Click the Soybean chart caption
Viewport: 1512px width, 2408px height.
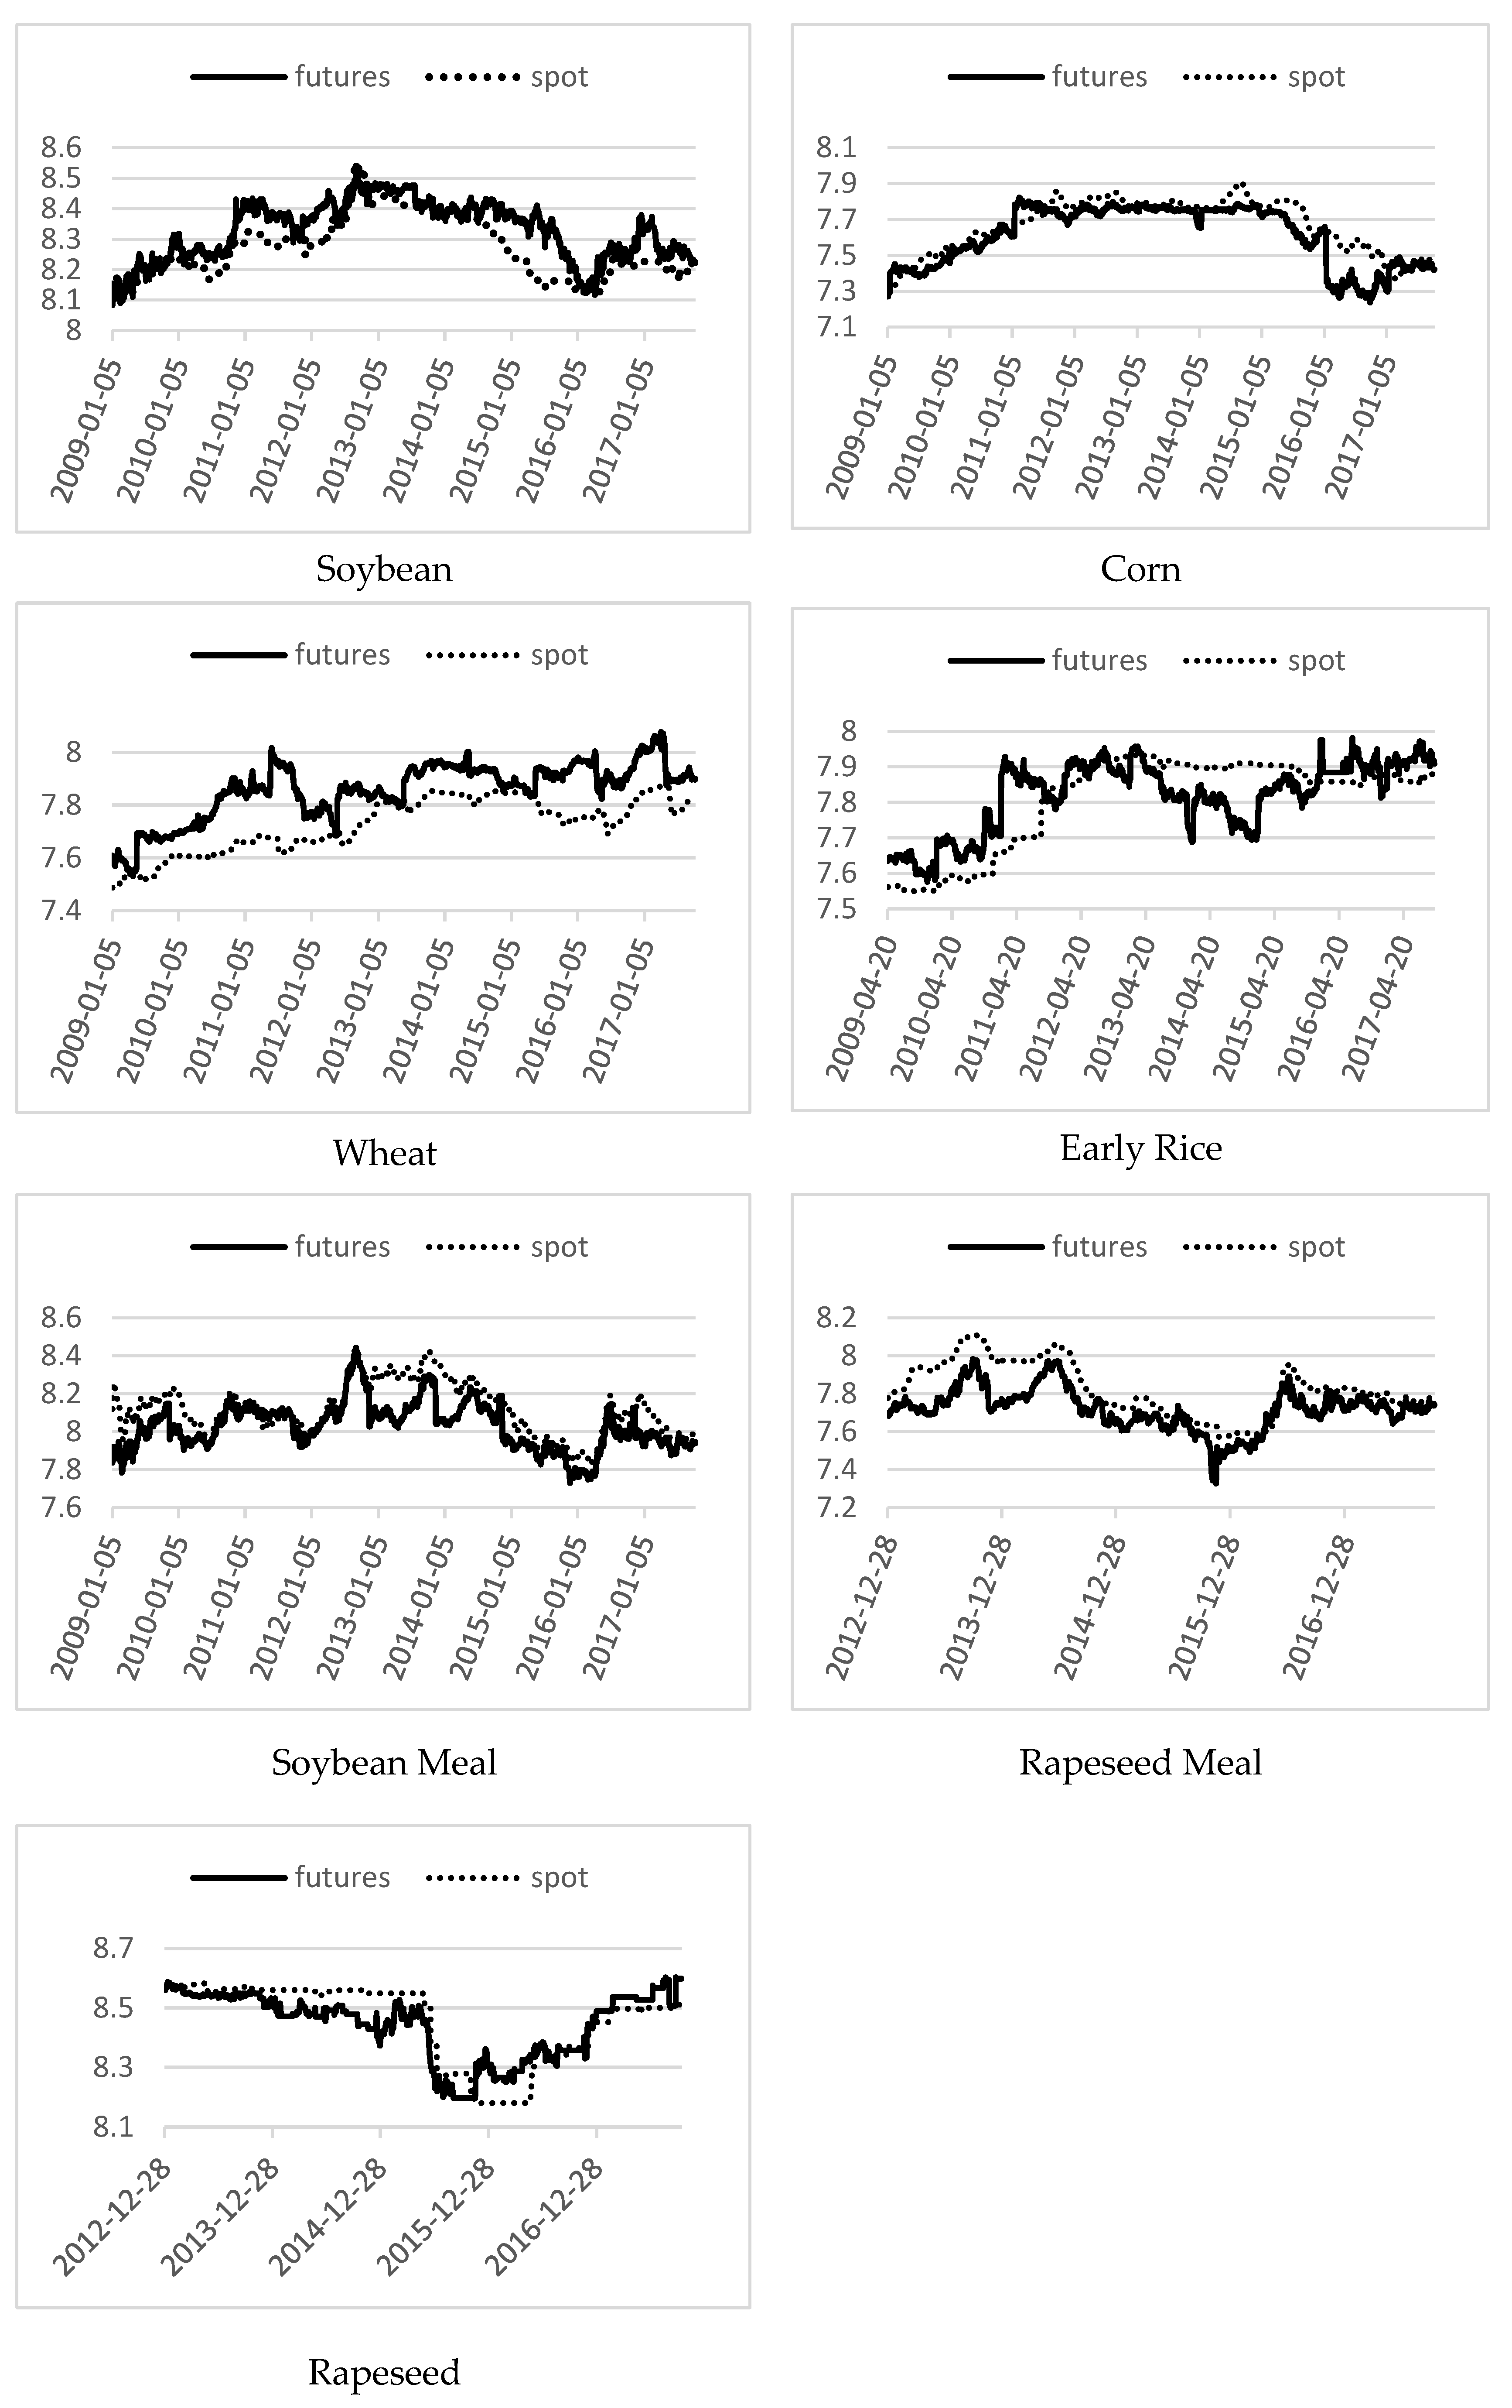point(384,569)
